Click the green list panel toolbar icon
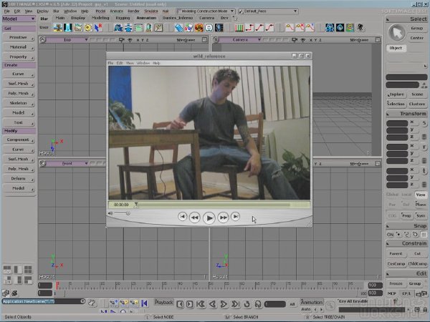 point(138,28)
